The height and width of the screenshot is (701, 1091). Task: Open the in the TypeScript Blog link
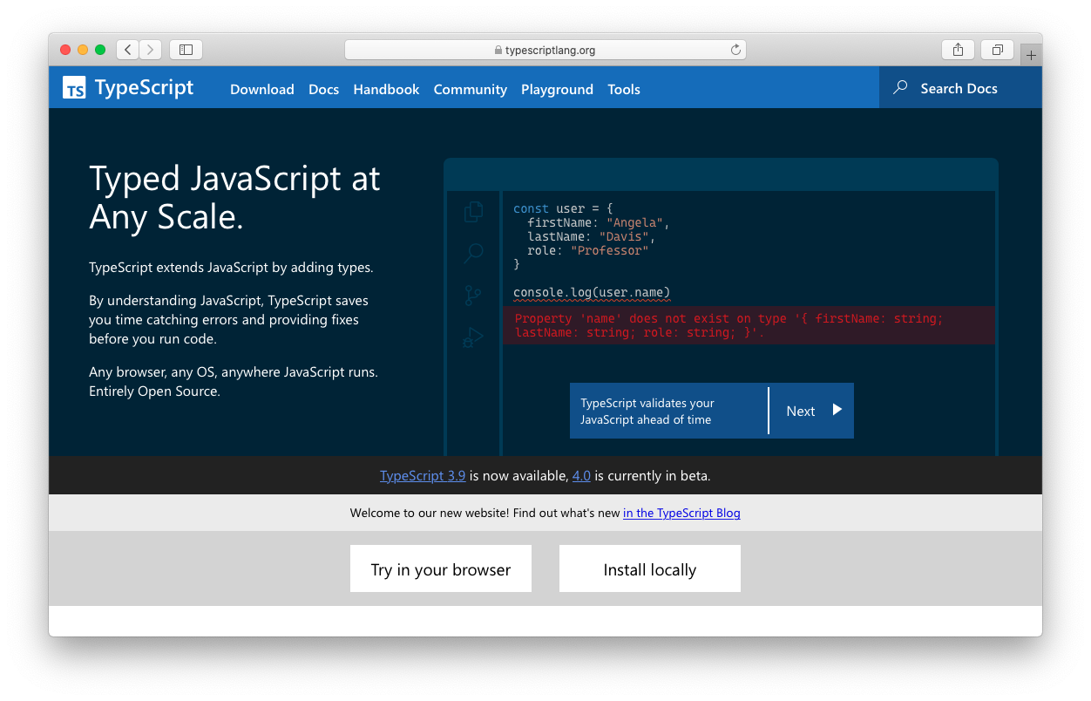click(681, 513)
